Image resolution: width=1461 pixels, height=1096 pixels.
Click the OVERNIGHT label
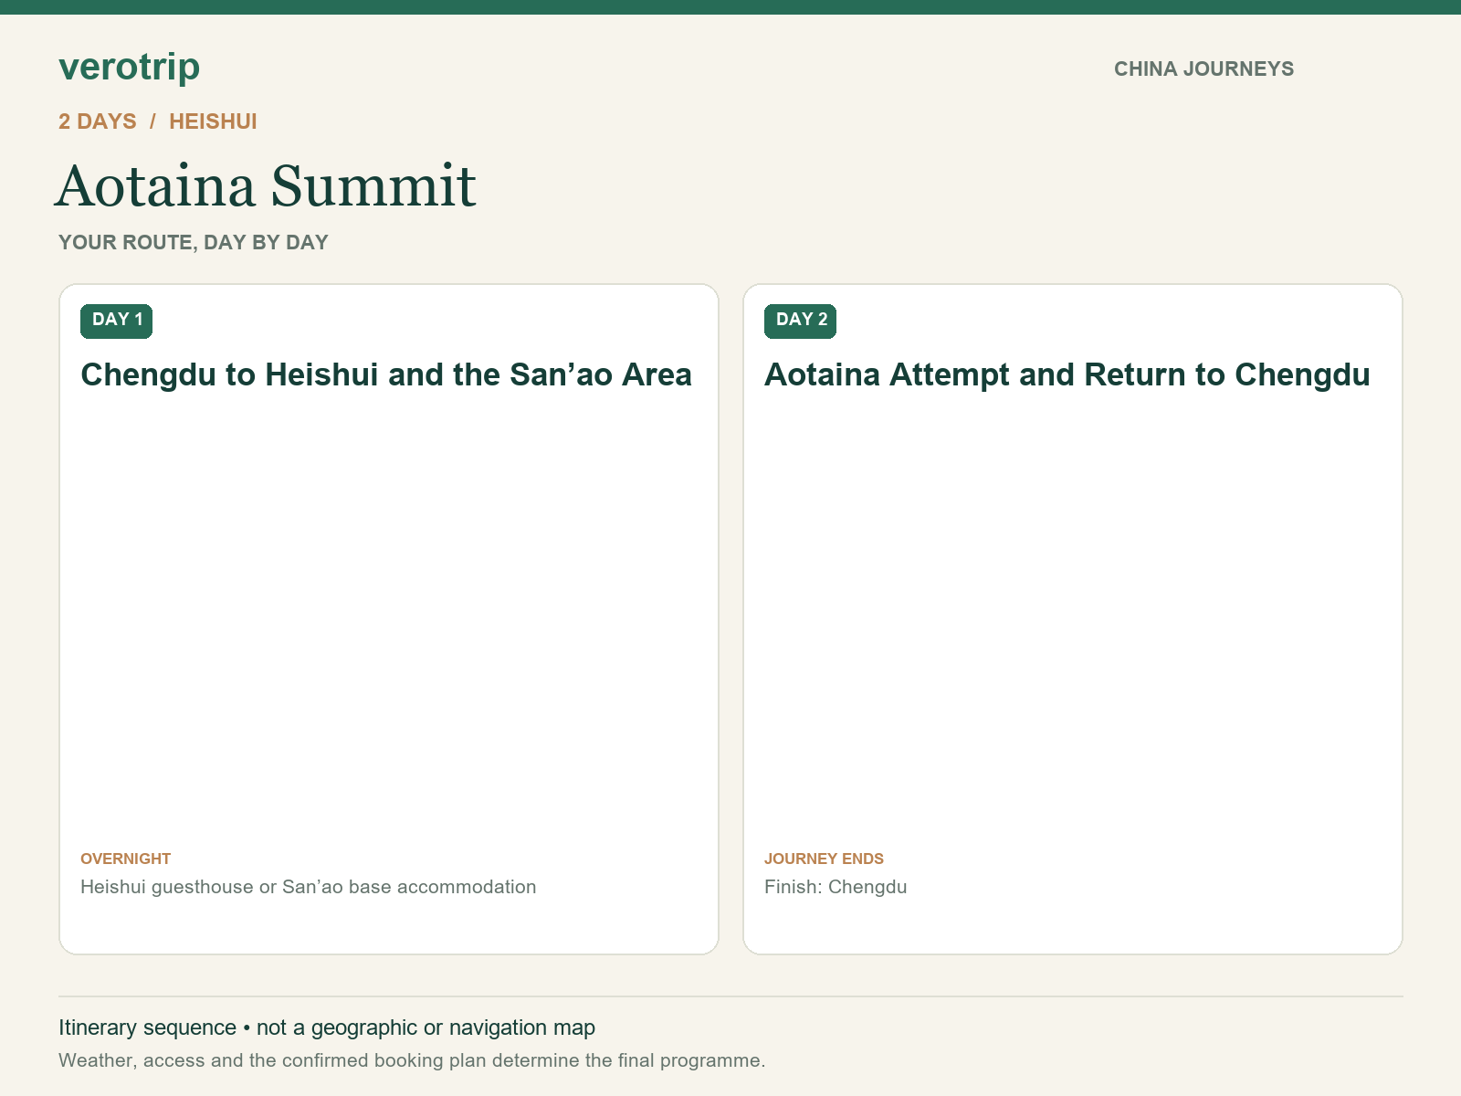(126, 859)
